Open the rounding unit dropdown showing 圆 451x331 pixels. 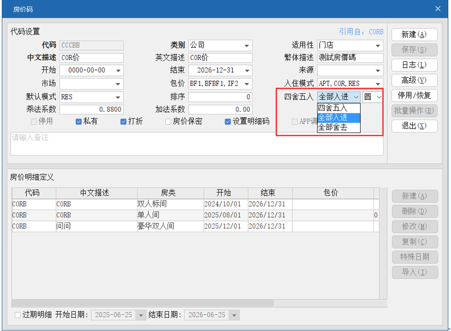pyautogui.click(x=379, y=97)
